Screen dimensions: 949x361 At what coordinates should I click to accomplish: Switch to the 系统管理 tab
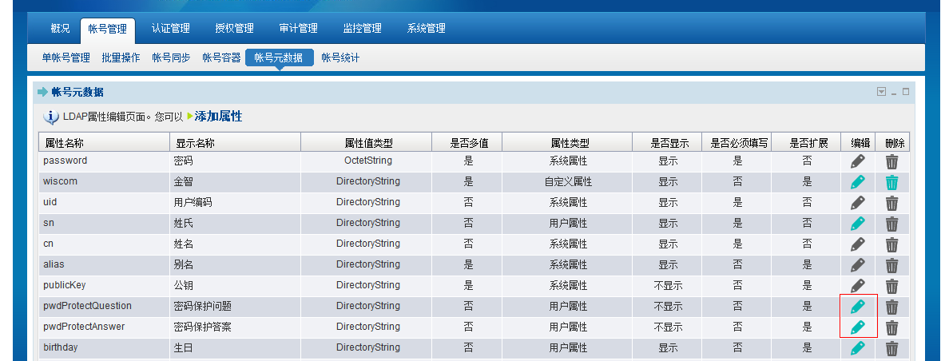pyautogui.click(x=426, y=29)
